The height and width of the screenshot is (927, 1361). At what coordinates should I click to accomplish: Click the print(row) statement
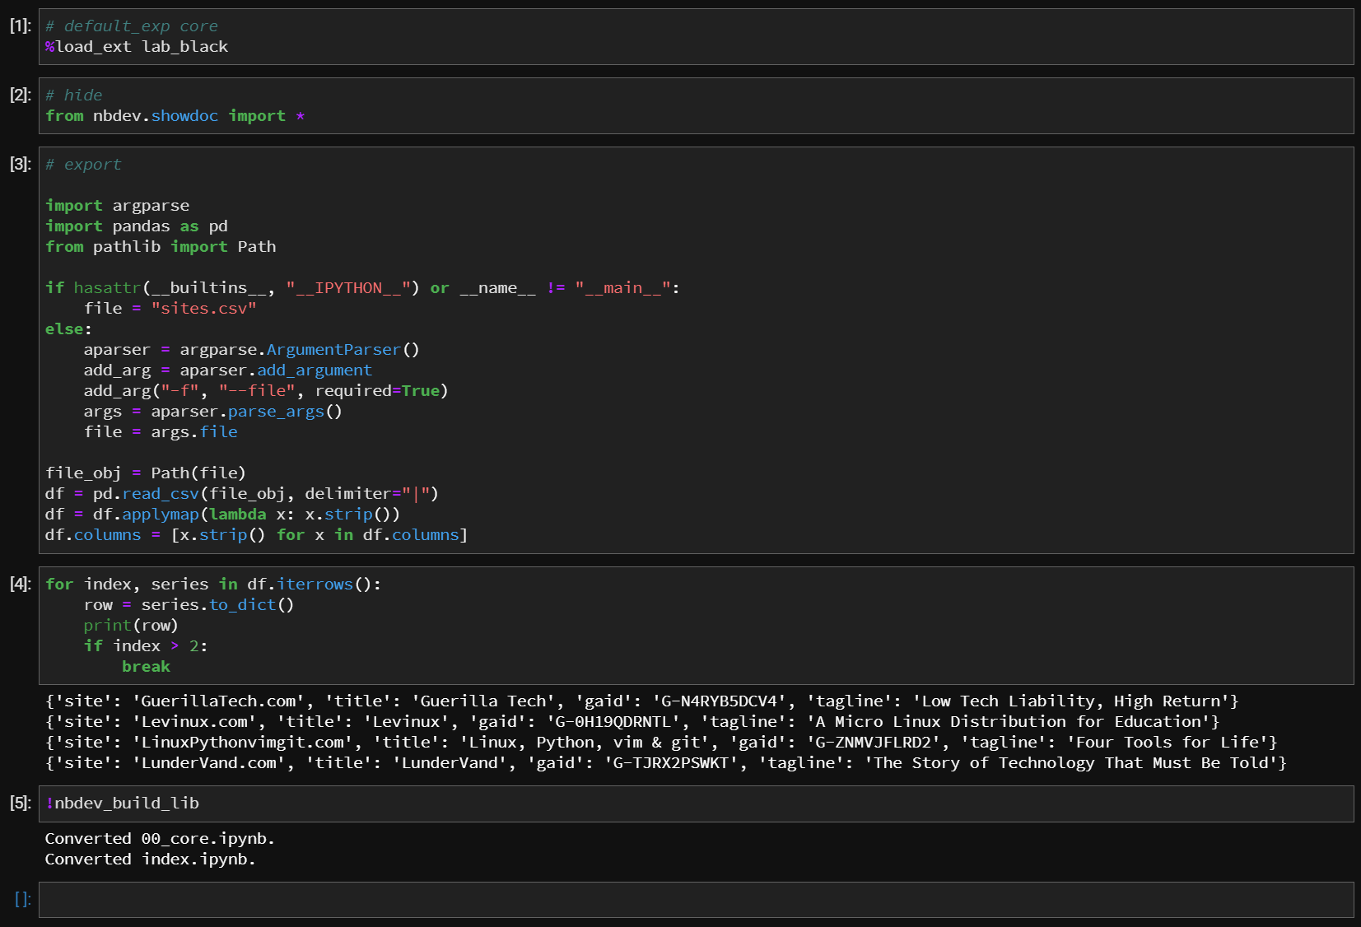coord(130,625)
